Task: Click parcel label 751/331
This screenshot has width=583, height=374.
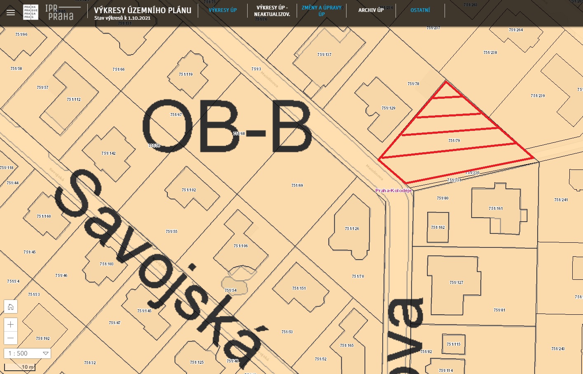Action: (x=454, y=180)
